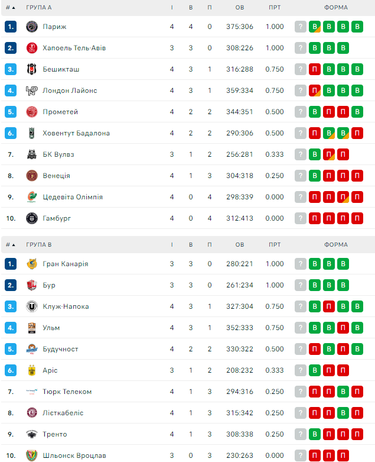Click Париж upcoming match question mark
Image resolution: width=375 pixels, height=462 pixels.
[x=301, y=27]
